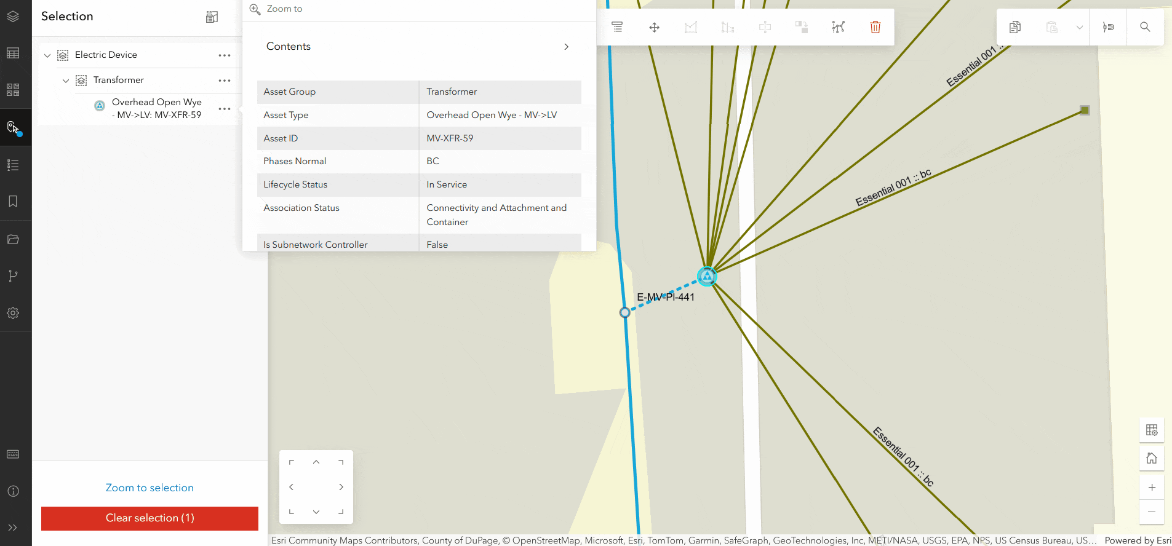
Task: Select the Overhead Open Wye MV-XFR-59 feature
Action: pyautogui.click(x=156, y=108)
